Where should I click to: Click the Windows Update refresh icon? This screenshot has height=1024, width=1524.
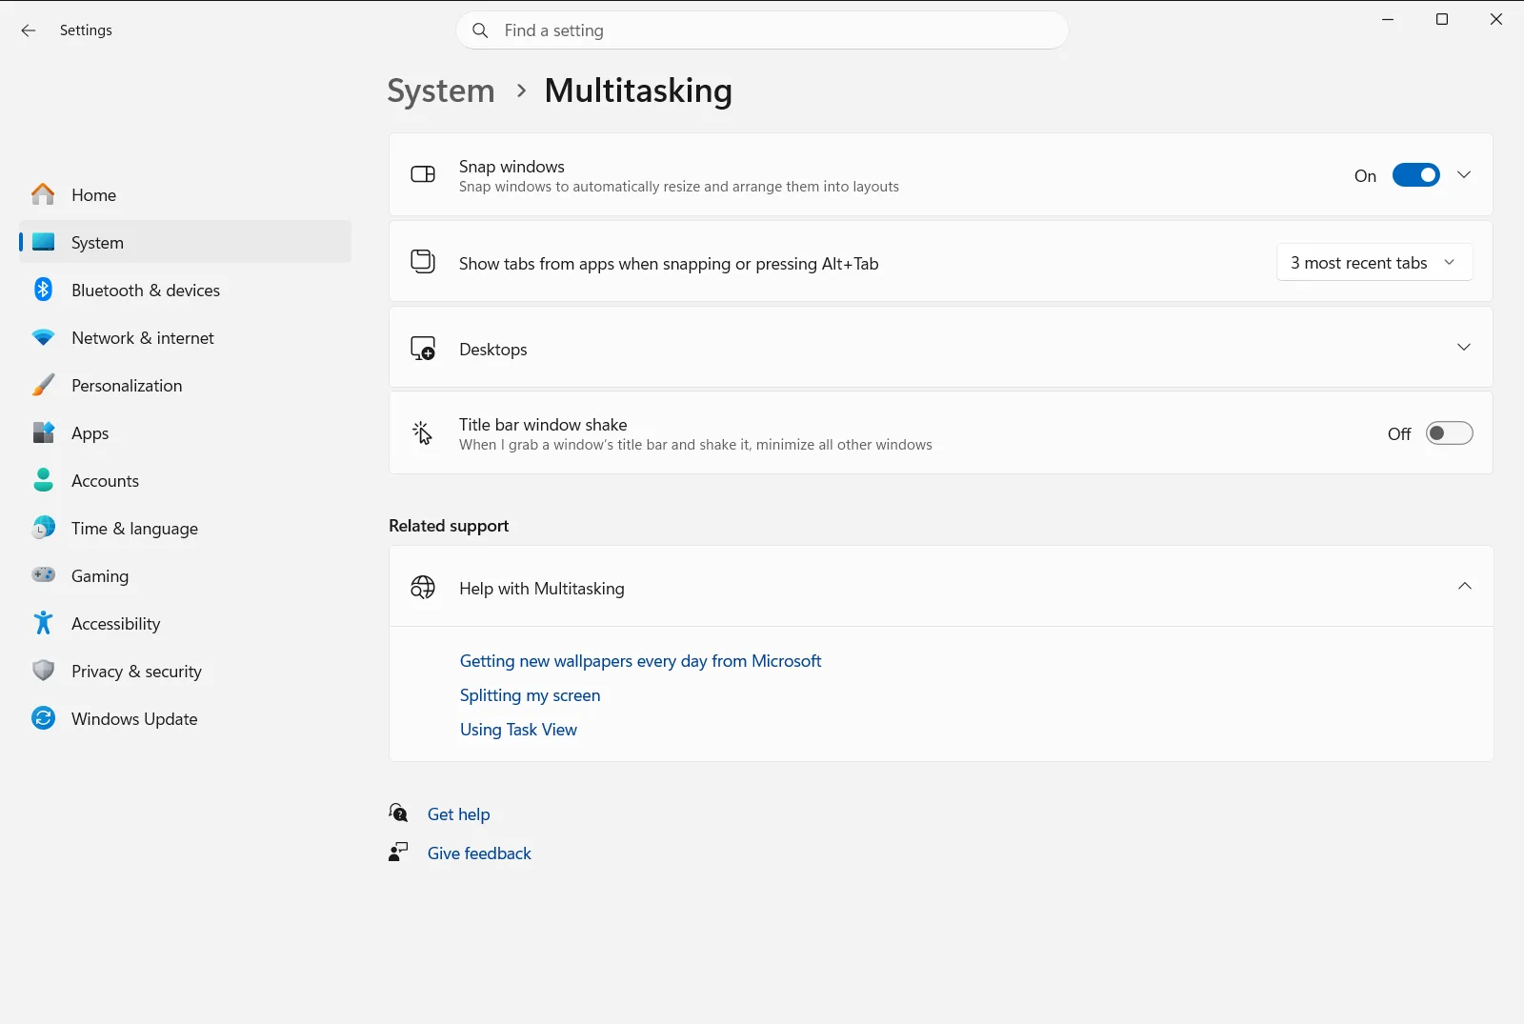[43, 718]
